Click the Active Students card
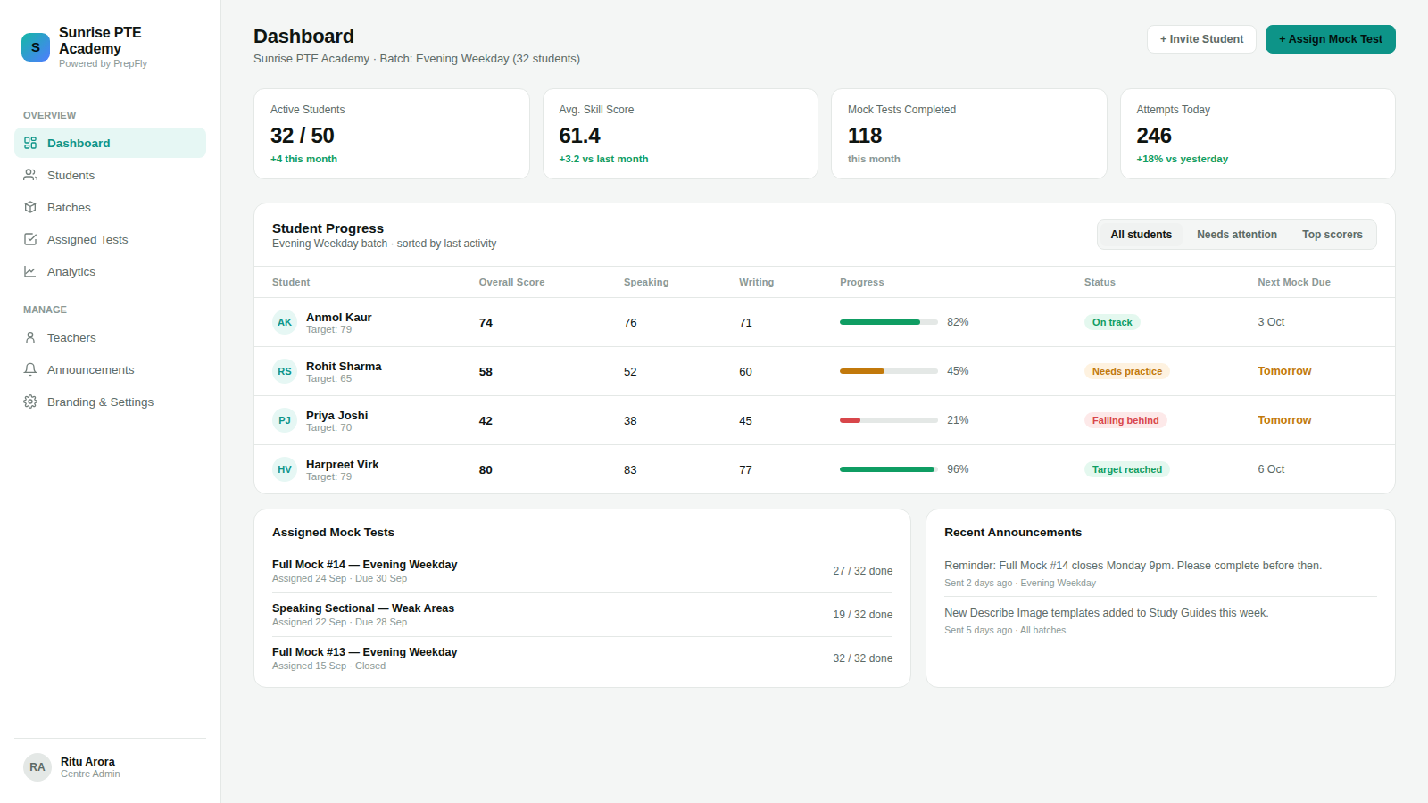Screen dimensions: 1428x803 point(392,134)
